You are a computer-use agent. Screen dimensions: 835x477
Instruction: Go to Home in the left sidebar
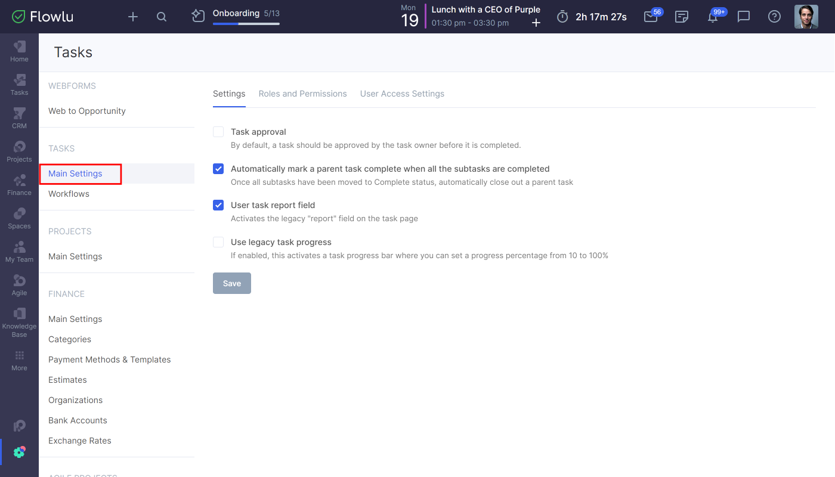[19, 51]
